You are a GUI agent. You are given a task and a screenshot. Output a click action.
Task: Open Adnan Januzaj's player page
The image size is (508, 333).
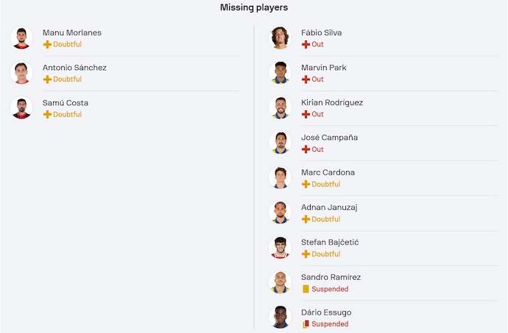[329, 208]
